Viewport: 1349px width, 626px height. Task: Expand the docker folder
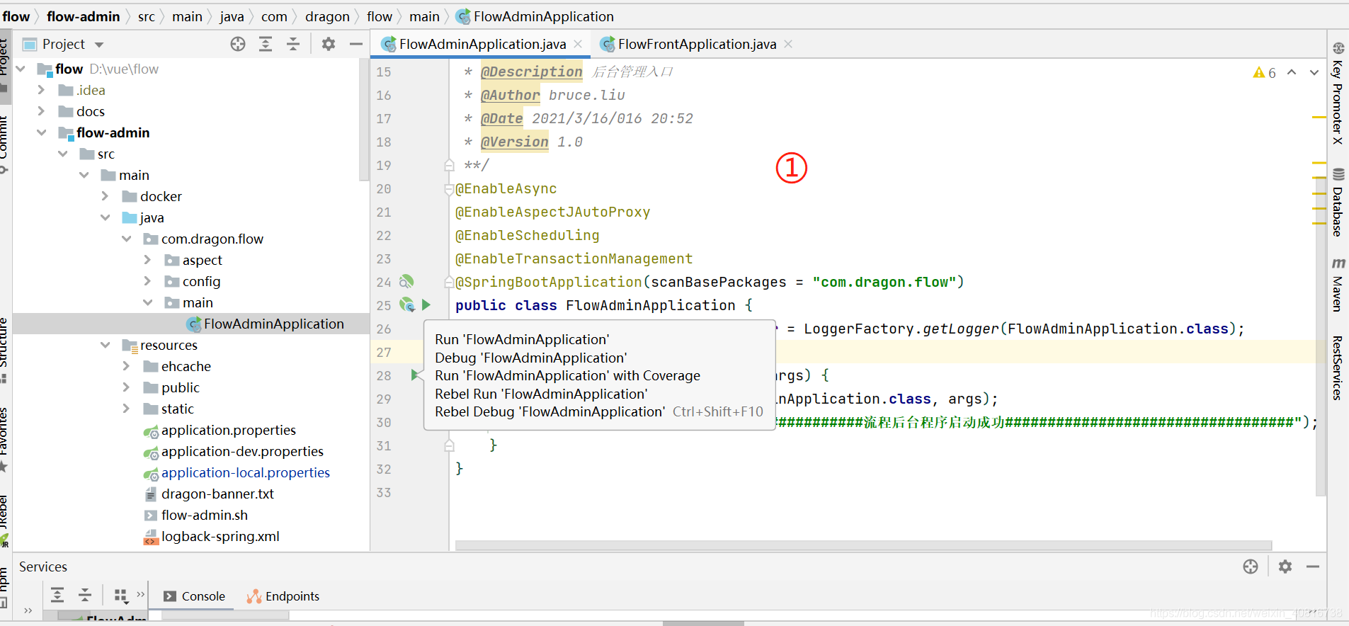pyautogui.click(x=105, y=196)
